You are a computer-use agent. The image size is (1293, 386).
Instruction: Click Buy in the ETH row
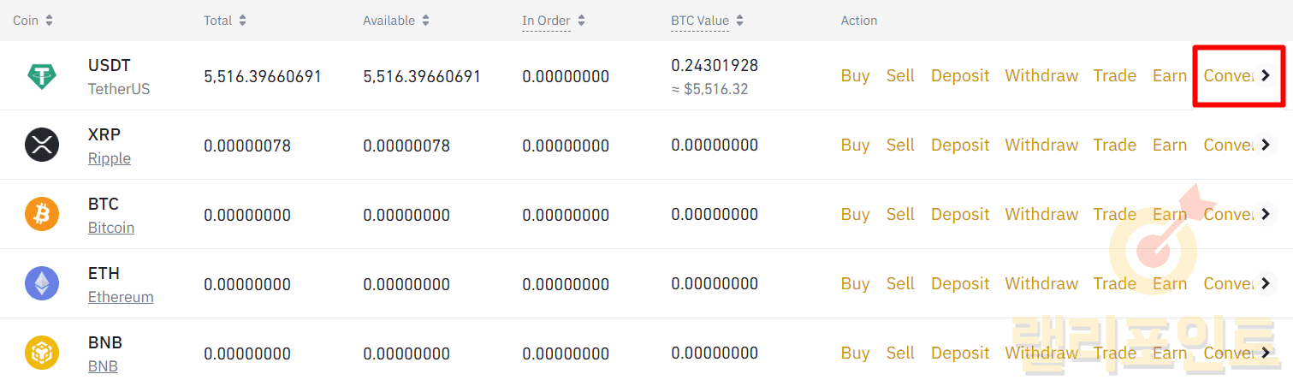click(x=855, y=283)
